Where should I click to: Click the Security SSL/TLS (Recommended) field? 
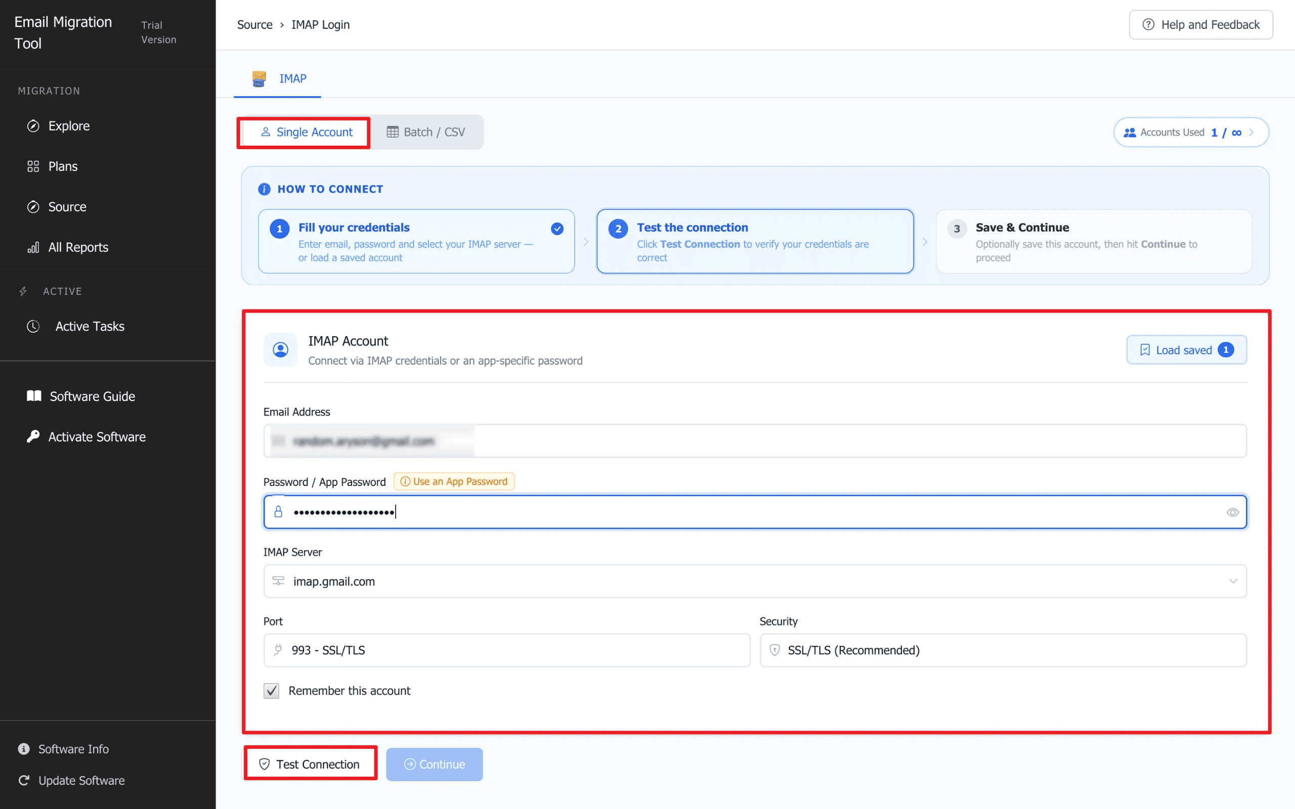[1003, 650]
